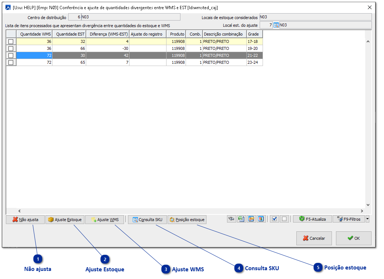Select the cell with difference 42
This screenshot has width=384, height=279.
point(108,56)
